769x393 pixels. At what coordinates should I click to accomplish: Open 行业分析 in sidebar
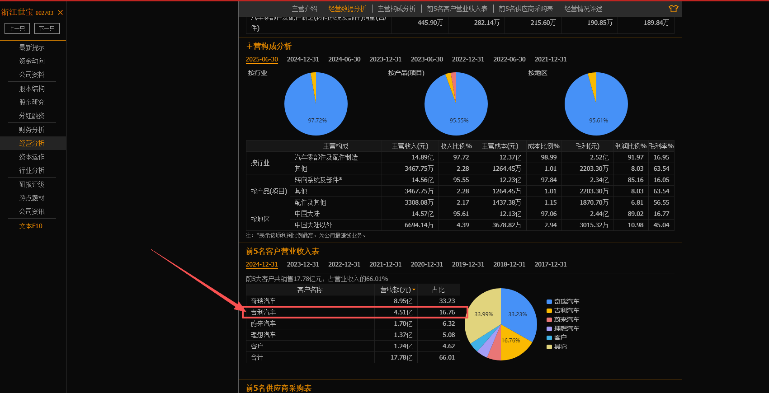click(32, 170)
